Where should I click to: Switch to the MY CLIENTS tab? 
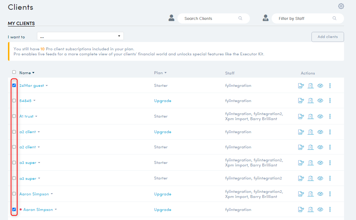click(21, 24)
